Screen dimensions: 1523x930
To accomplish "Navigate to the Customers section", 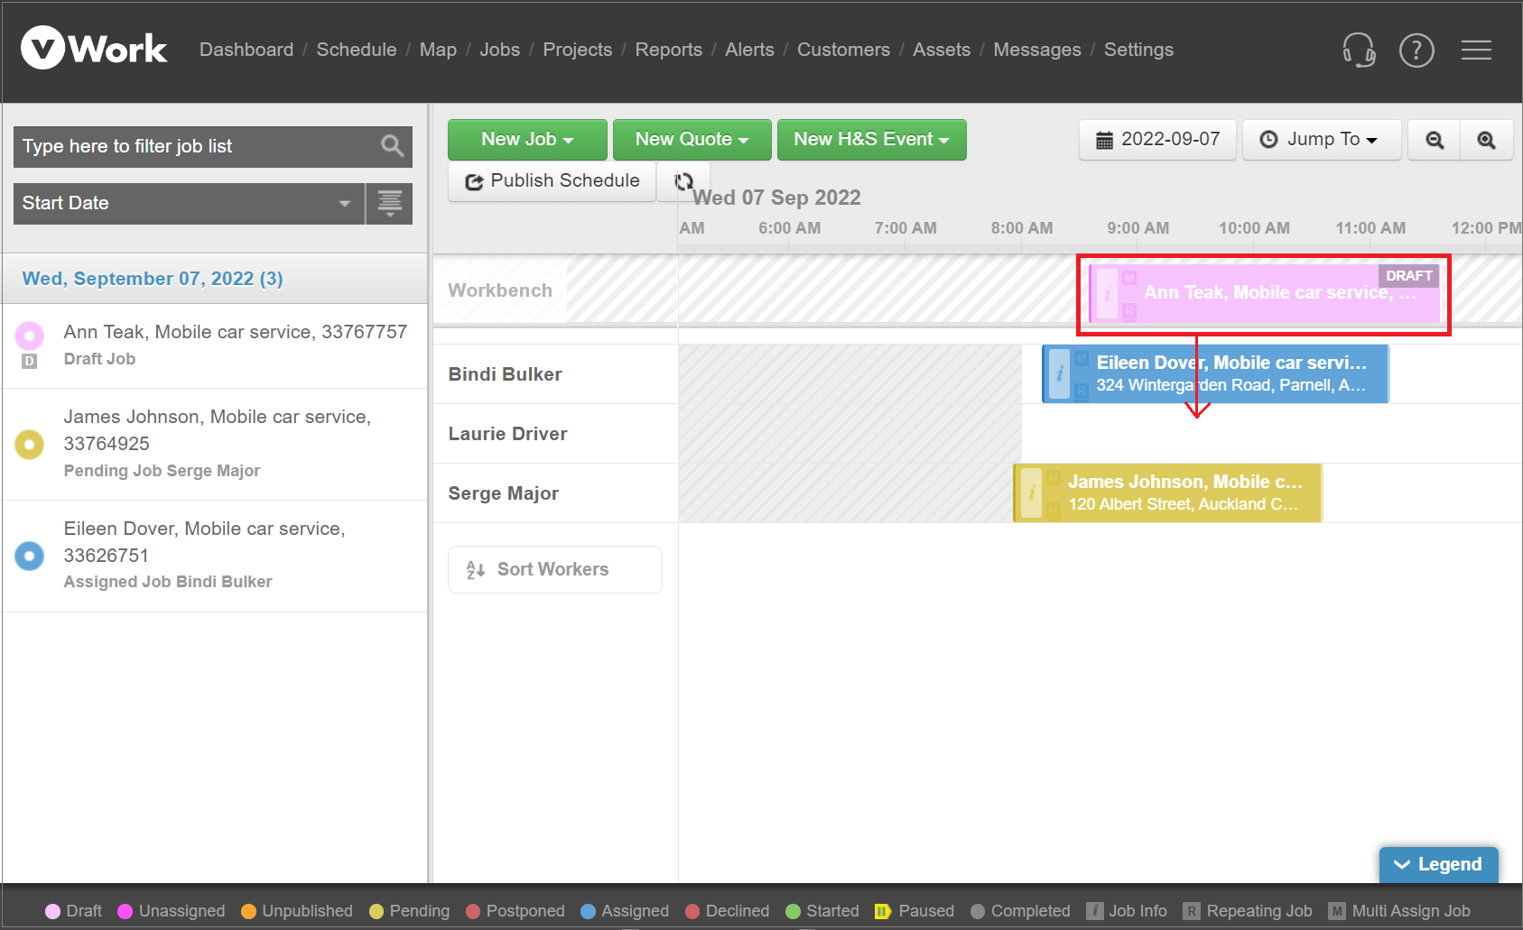I will coord(843,50).
